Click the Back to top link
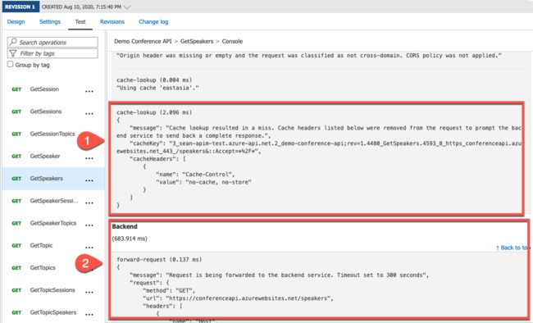The width and height of the screenshot is (533, 323). (512, 248)
